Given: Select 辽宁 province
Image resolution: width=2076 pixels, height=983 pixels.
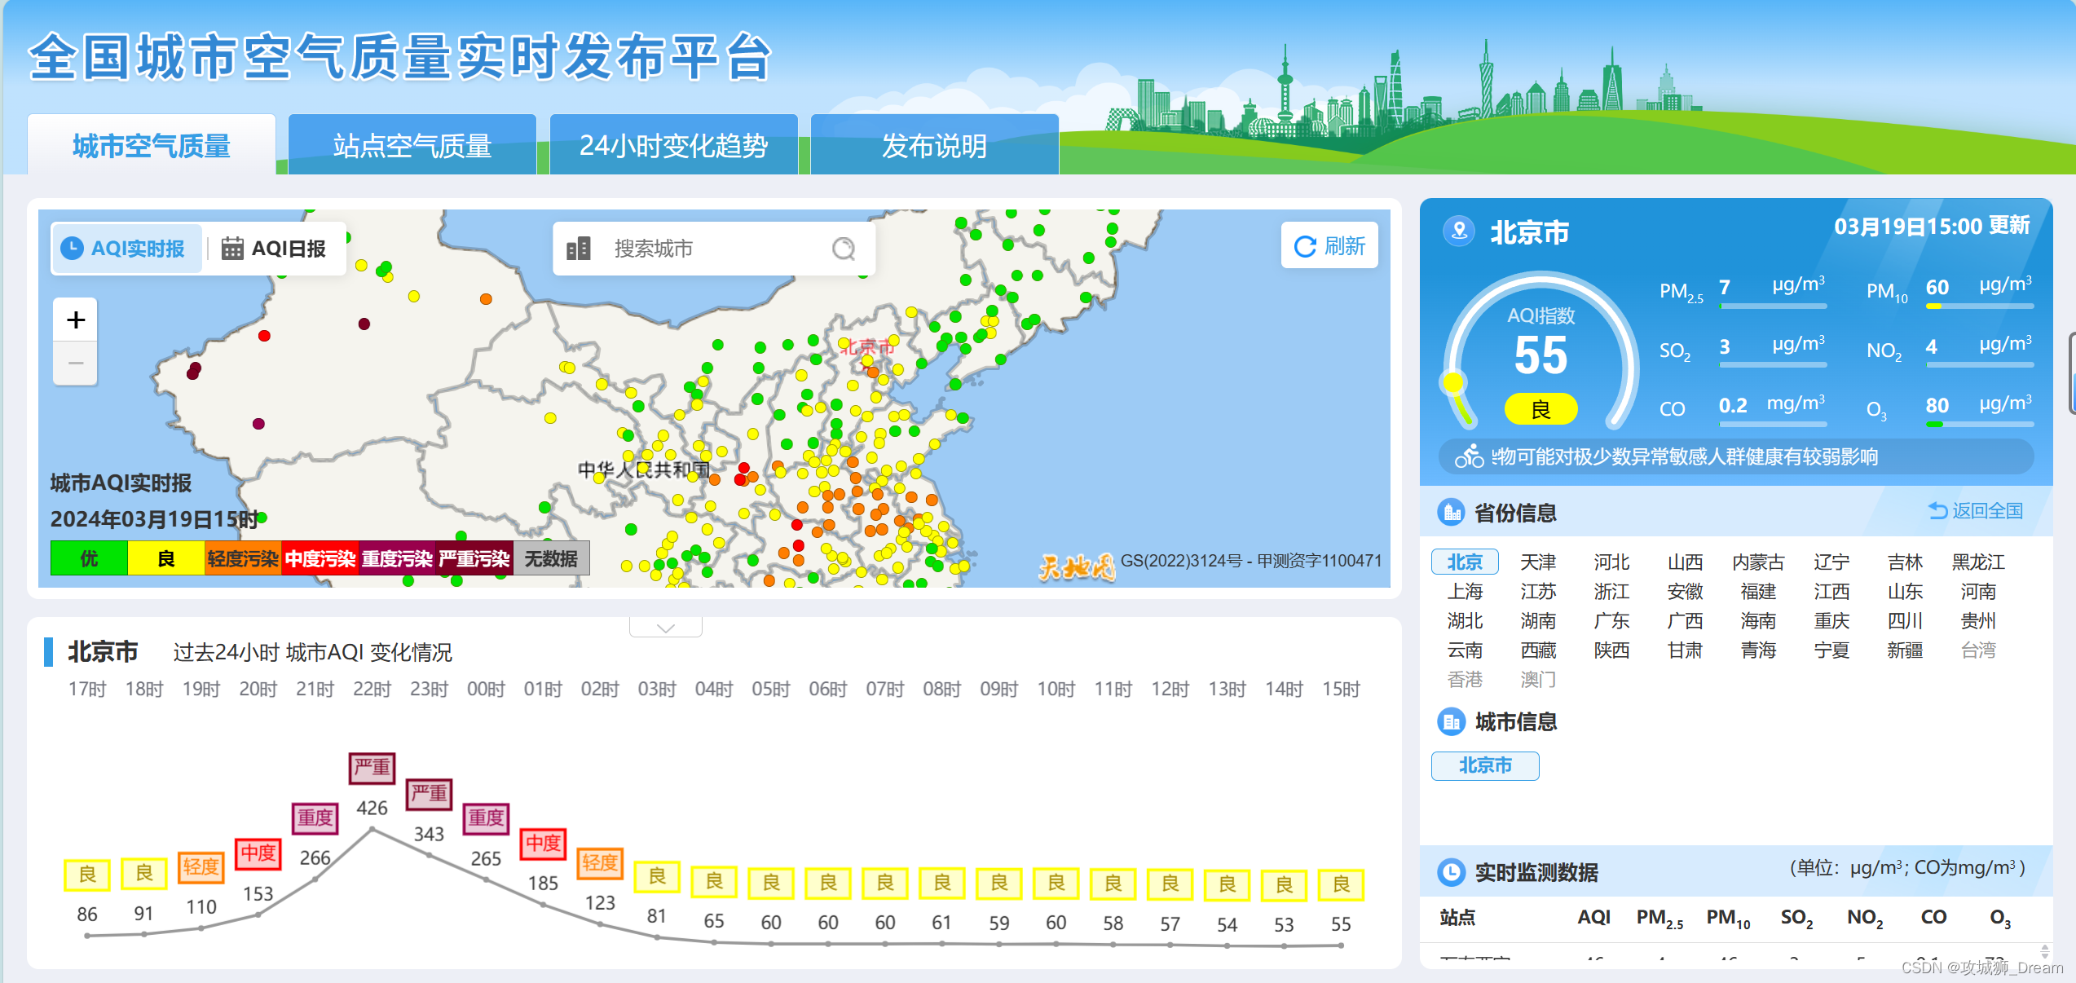Looking at the screenshot, I should point(1831,562).
